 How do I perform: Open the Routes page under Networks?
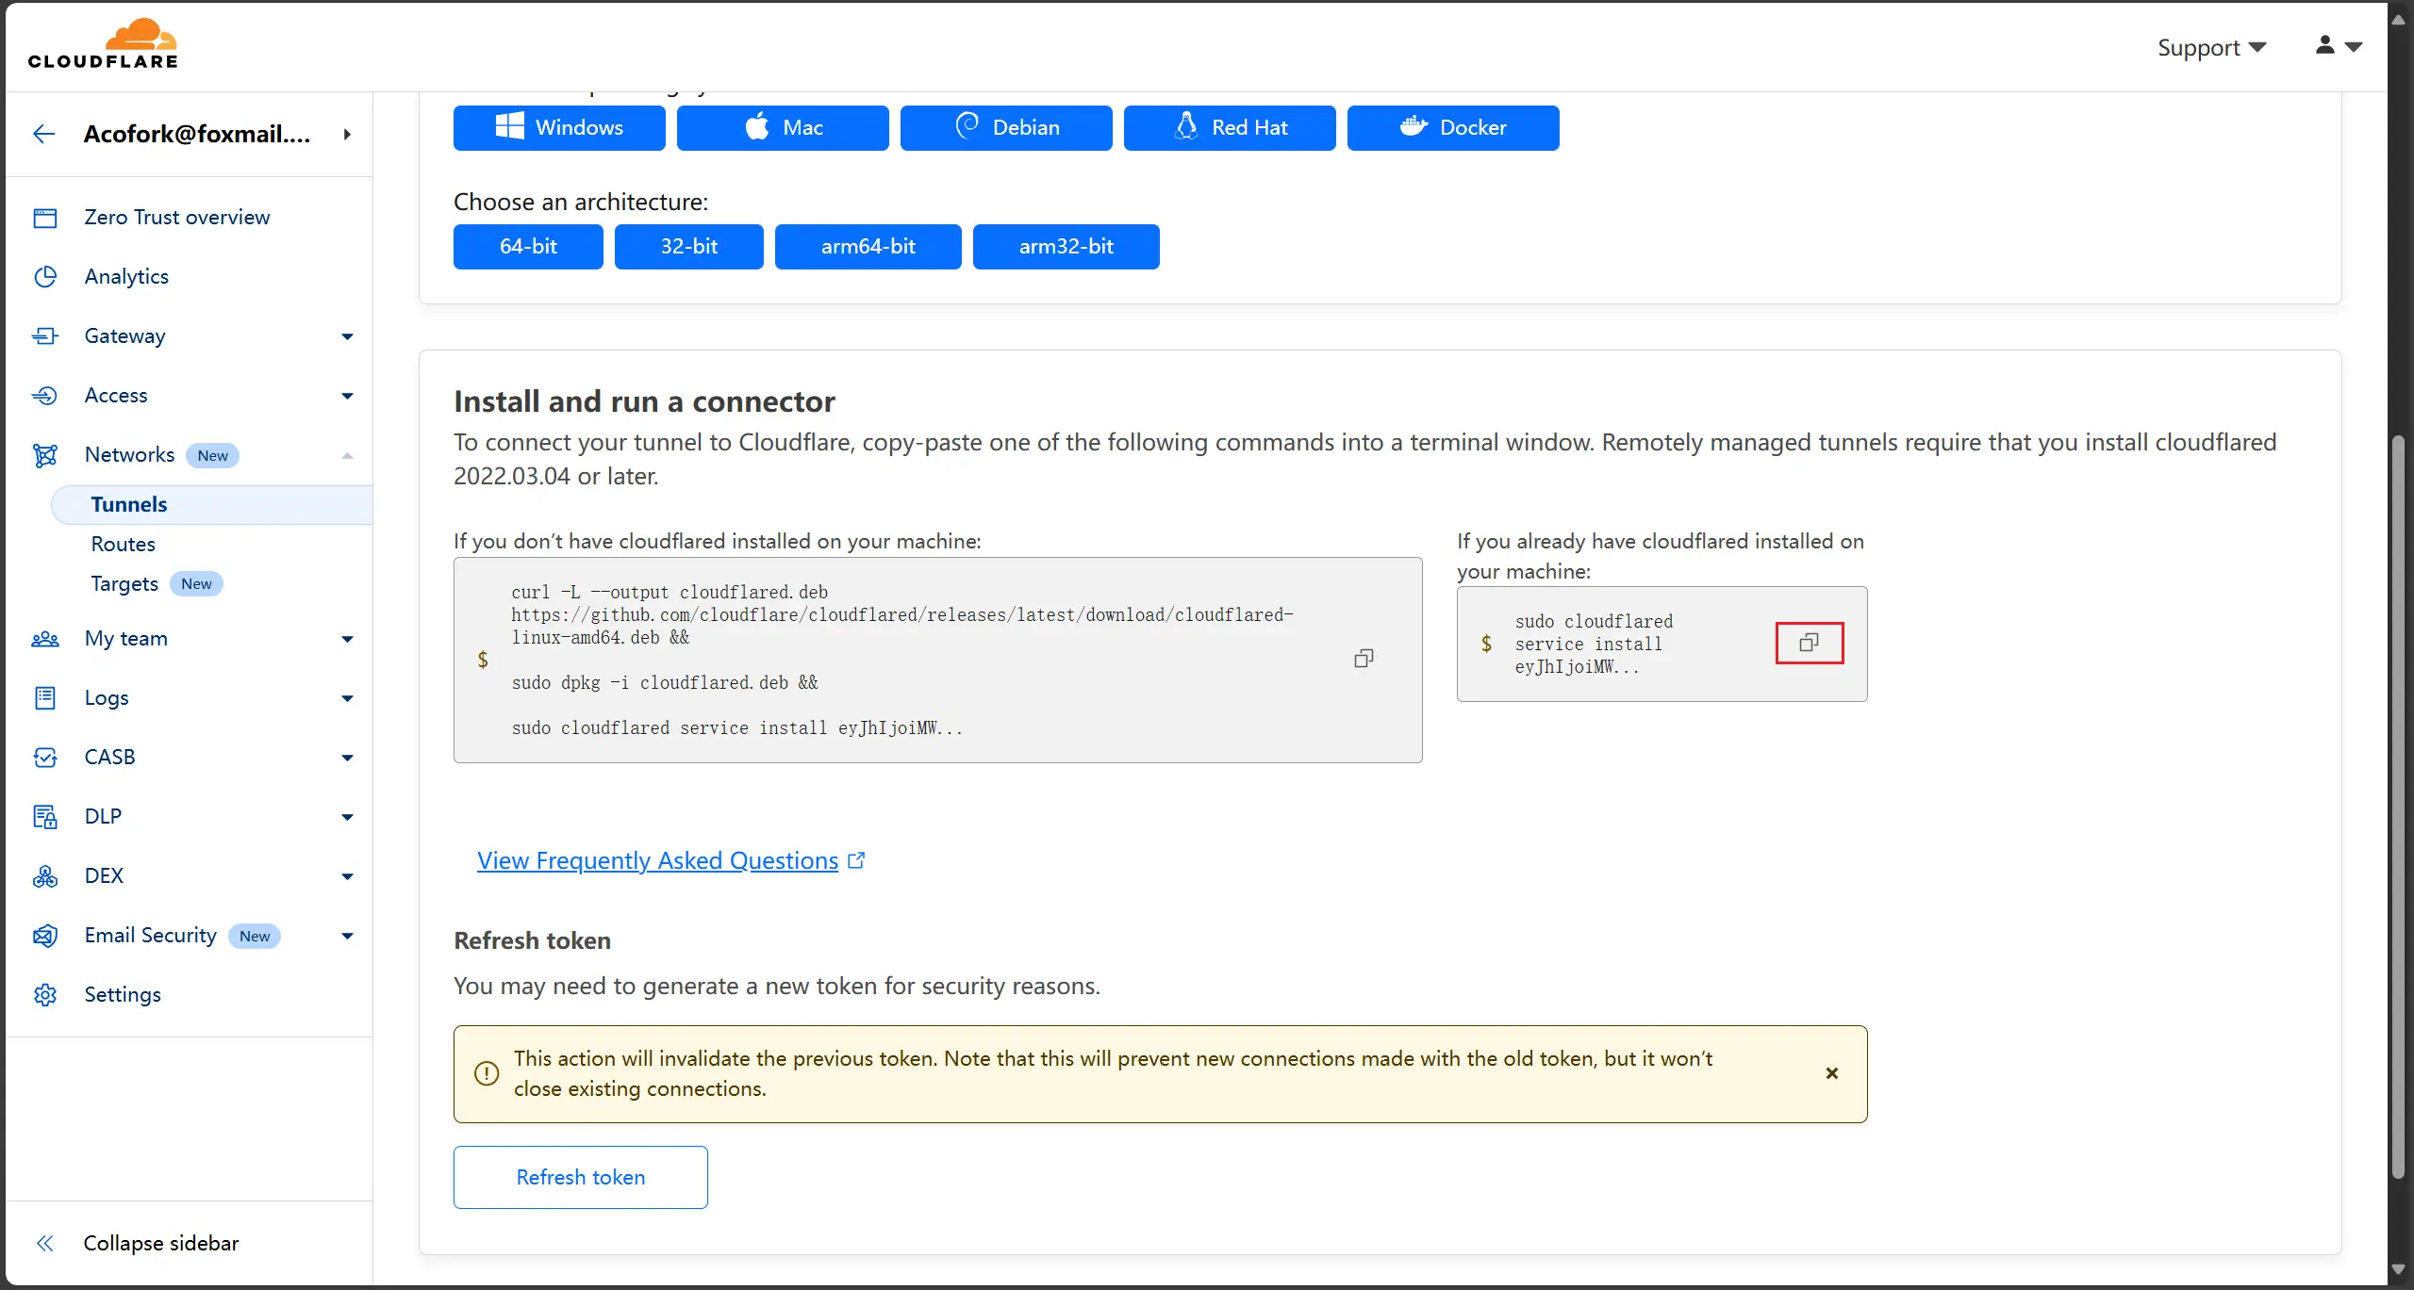[124, 545]
